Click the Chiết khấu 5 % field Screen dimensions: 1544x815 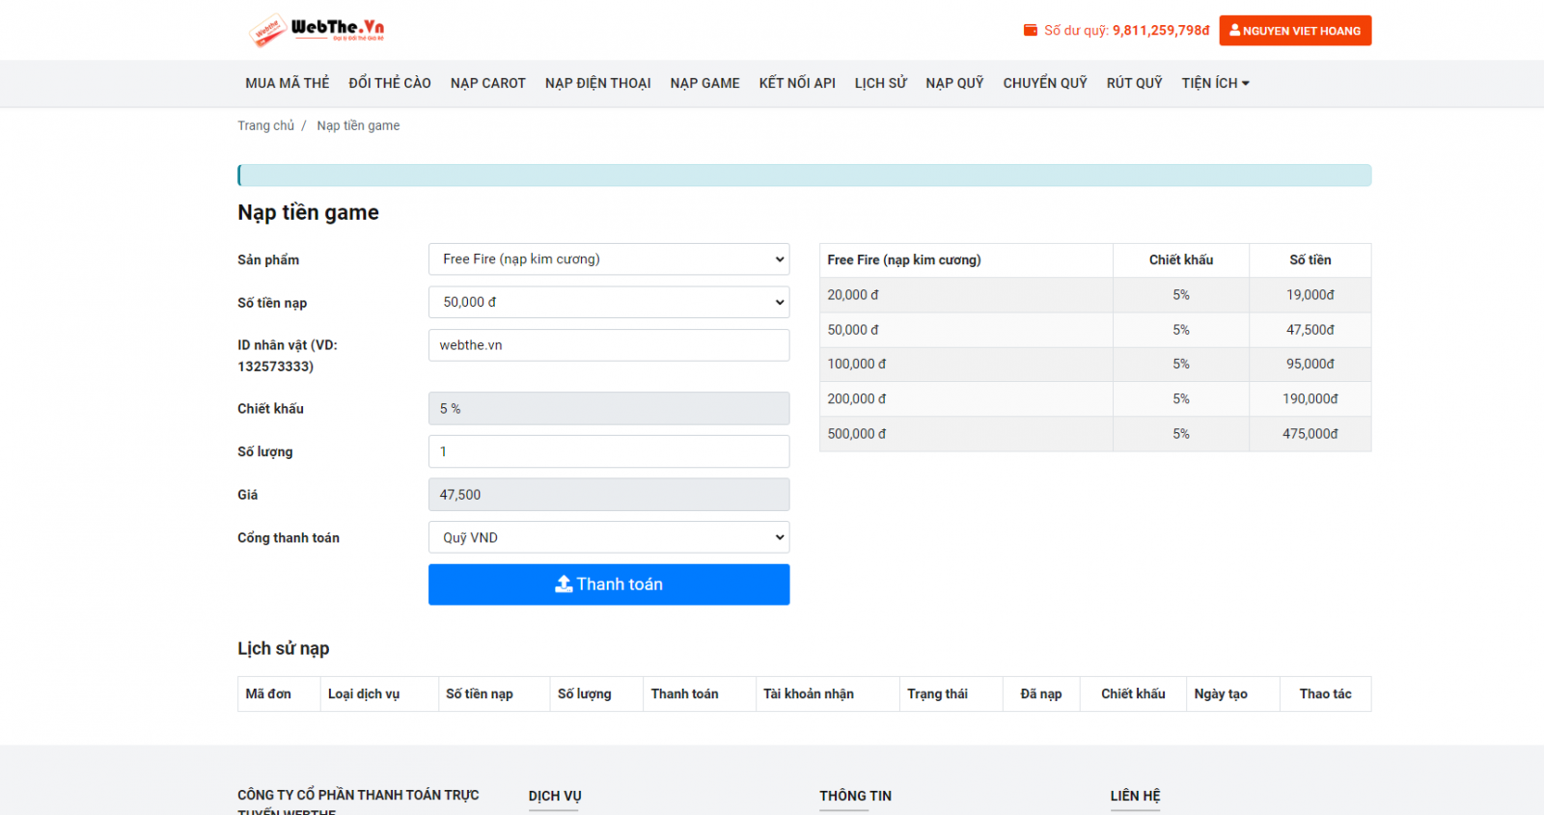609,409
